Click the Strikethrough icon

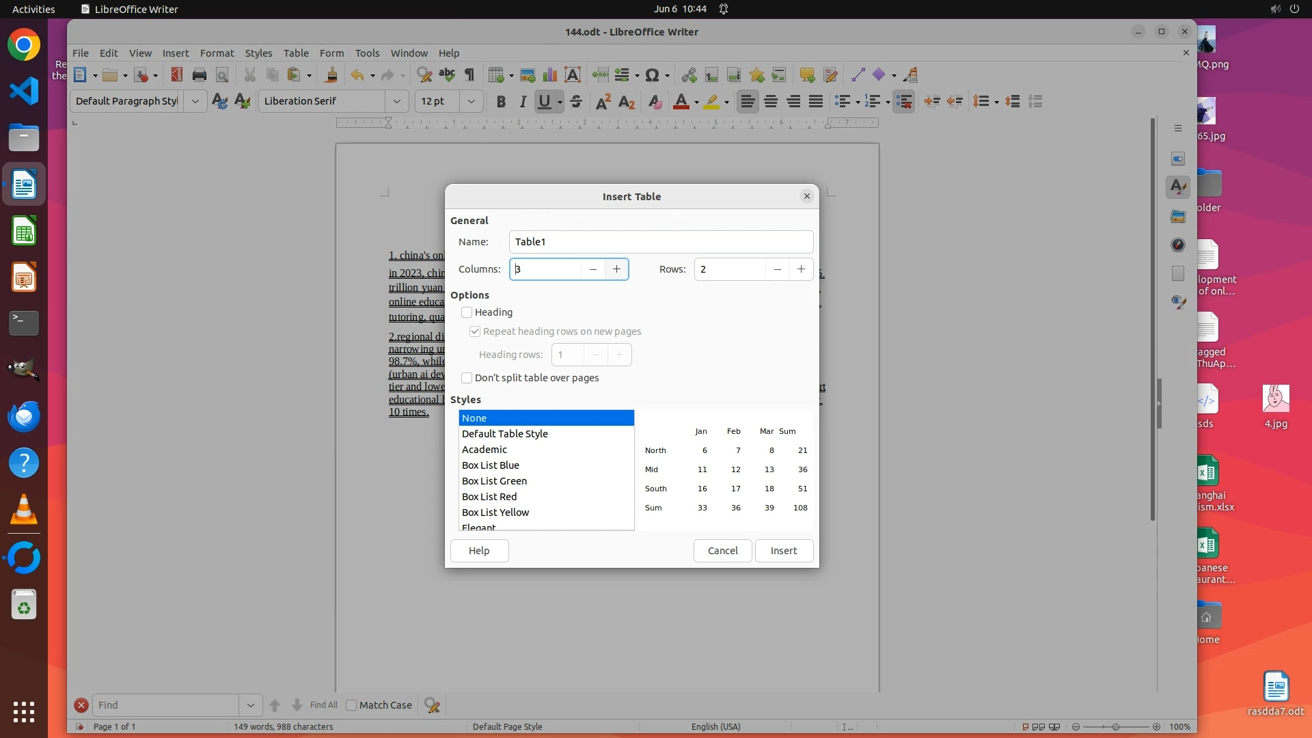(x=576, y=102)
